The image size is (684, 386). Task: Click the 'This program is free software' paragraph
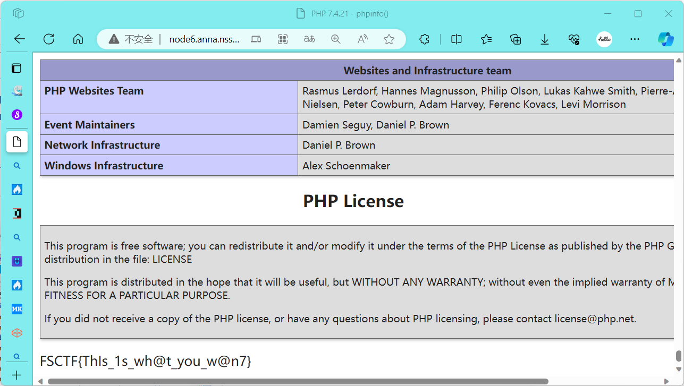pos(359,253)
